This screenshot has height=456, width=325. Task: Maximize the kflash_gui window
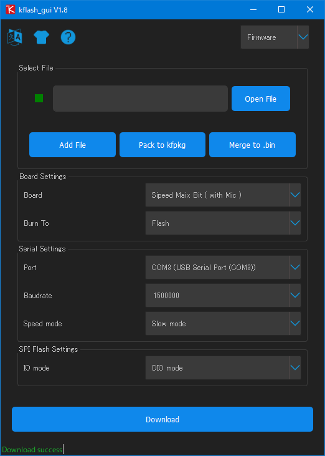coord(281,9)
